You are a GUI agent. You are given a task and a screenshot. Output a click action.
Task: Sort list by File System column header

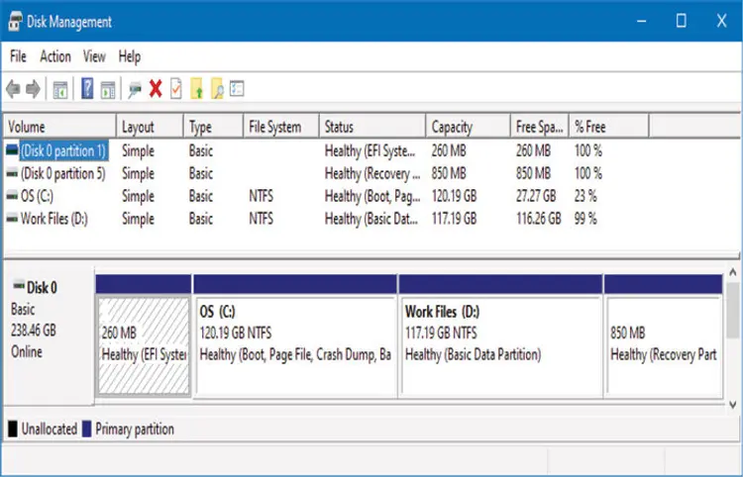point(275,127)
